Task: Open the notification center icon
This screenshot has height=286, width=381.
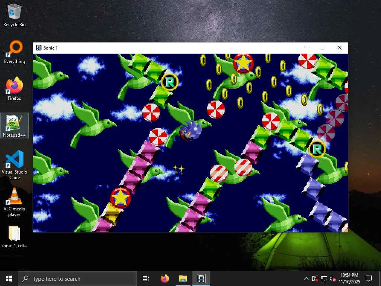Action: click(369, 279)
